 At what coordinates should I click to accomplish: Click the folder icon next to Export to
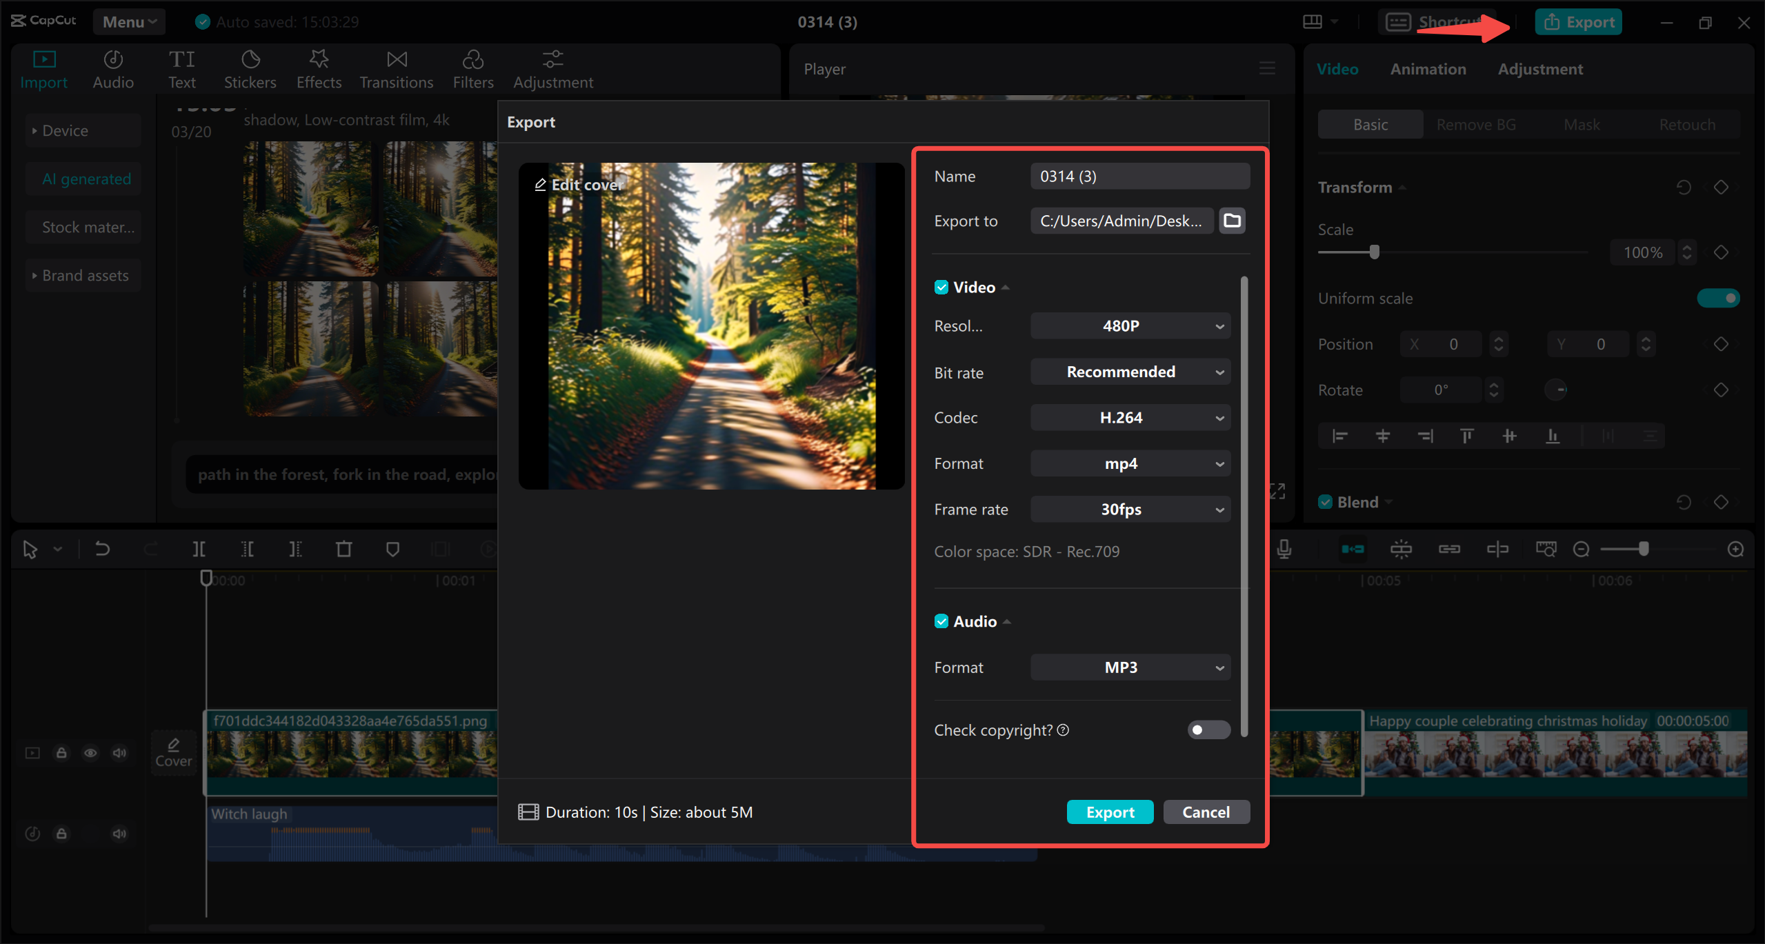tap(1232, 221)
